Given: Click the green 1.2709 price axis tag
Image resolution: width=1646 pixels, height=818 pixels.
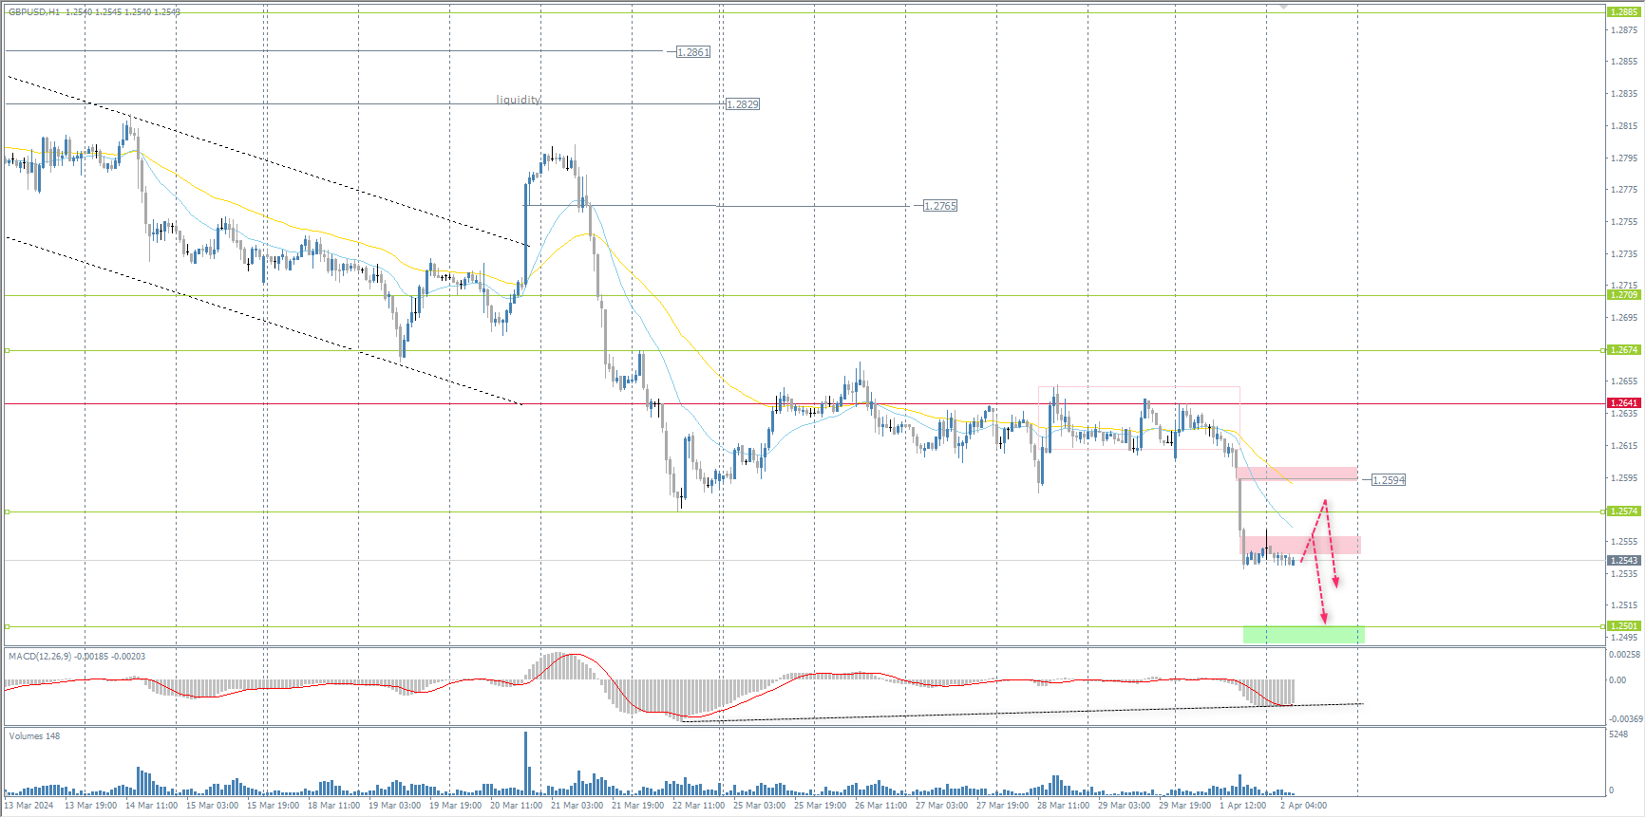Looking at the screenshot, I should point(1624,295).
